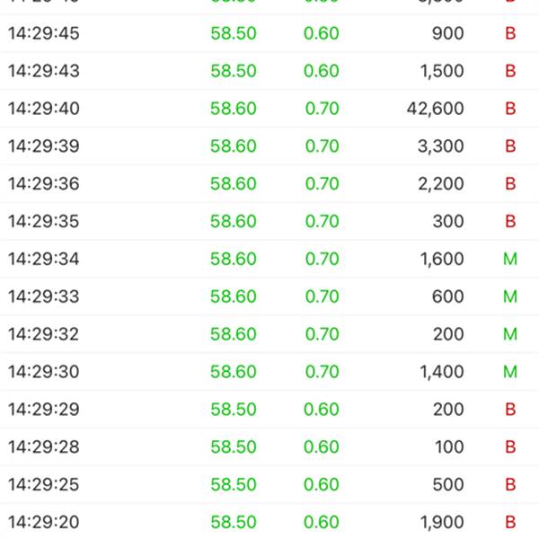
Task: Tap the 1,600 volume value
Action: pyautogui.click(x=441, y=260)
